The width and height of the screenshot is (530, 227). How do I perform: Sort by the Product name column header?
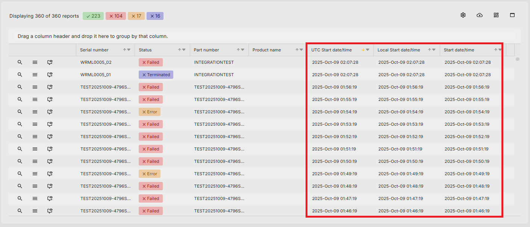click(x=267, y=50)
